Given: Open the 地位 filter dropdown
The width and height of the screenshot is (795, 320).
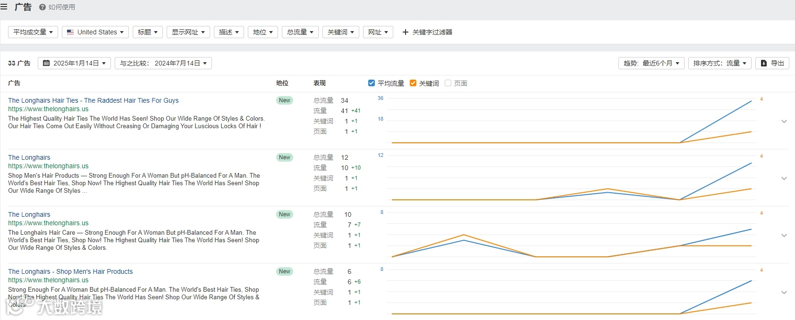Looking at the screenshot, I should pyautogui.click(x=263, y=32).
